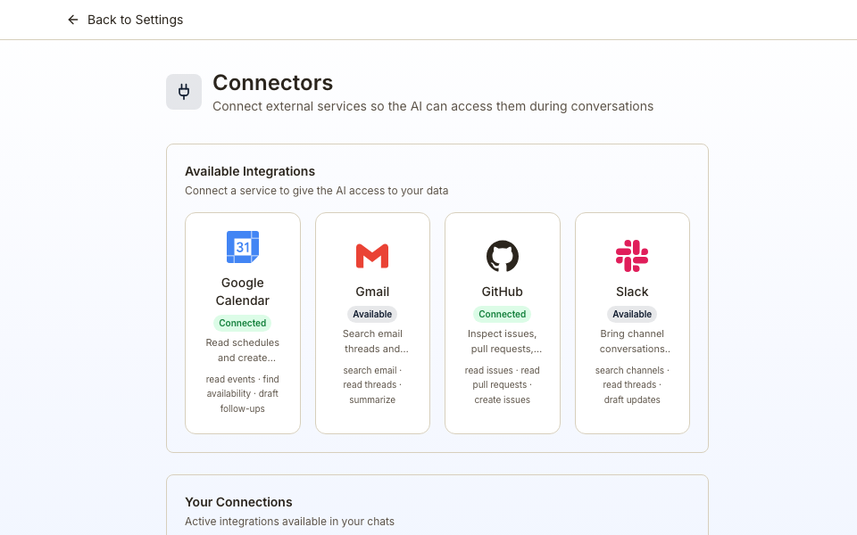Click 'Active integrations available in your chats' text

tap(289, 522)
